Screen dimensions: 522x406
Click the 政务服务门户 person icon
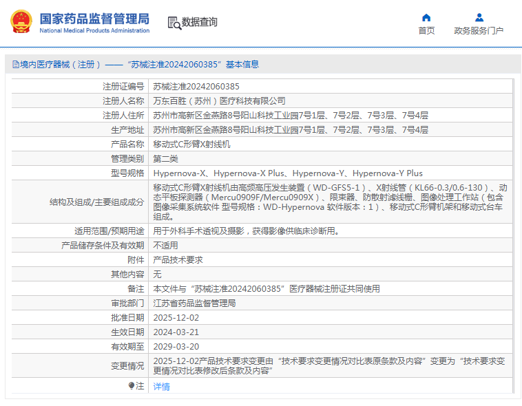(x=479, y=17)
